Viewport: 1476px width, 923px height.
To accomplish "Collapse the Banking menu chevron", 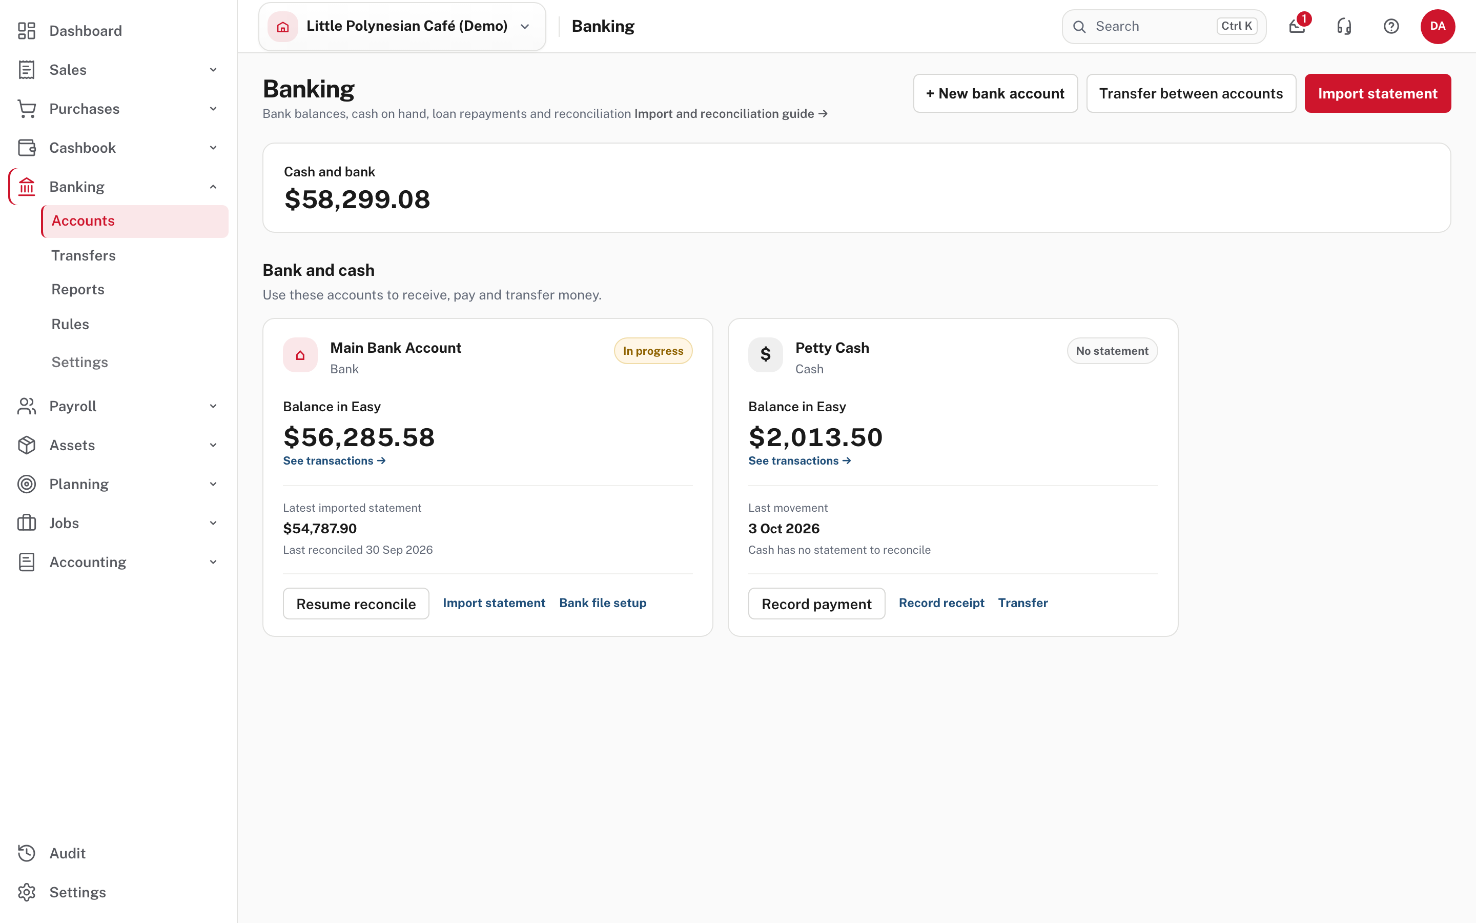I will (213, 187).
